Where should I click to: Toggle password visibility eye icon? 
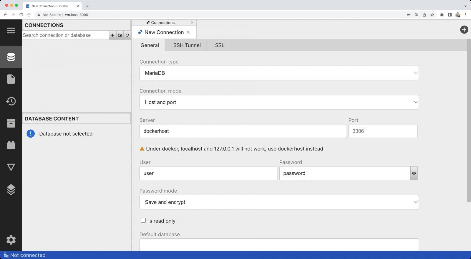click(x=414, y=173)
